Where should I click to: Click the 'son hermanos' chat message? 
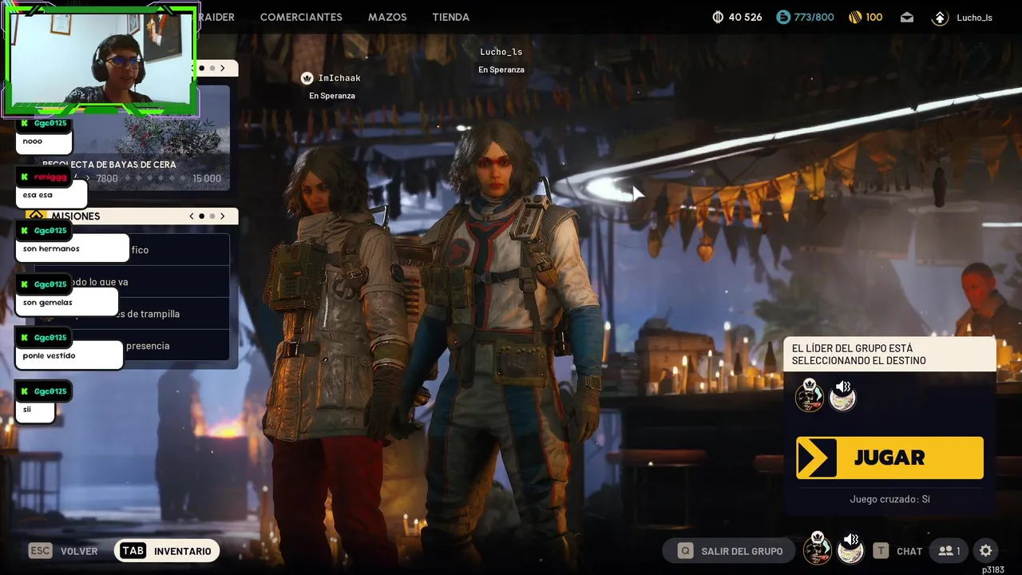[x=72, y=249]
